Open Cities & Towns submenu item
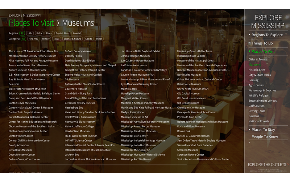 click(258, 59)
